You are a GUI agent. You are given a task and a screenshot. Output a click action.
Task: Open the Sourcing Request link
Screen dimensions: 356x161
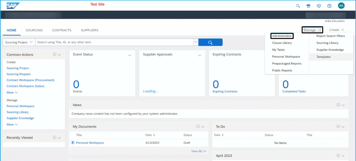[x=18, y=74]
